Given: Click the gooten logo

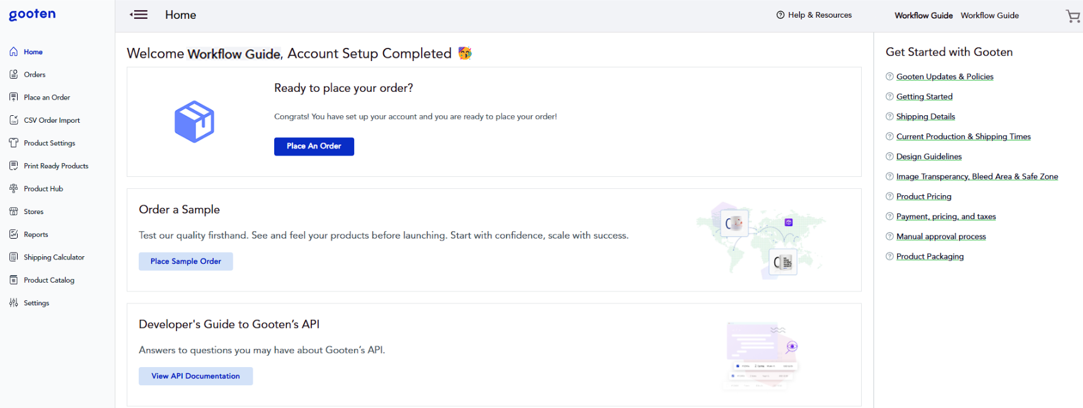Looking at the screenshot, I should (x=32, y=14).
